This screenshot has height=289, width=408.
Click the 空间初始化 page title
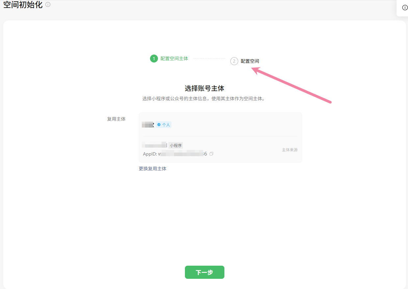23,5
